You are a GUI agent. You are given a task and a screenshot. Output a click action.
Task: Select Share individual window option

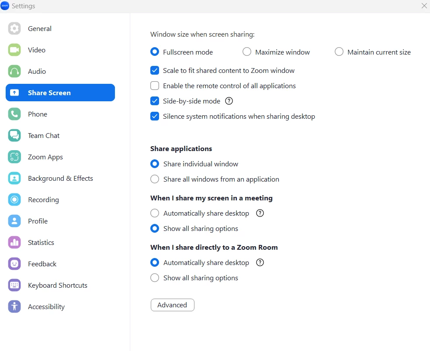pyautogui.click(x=155, y=164)
